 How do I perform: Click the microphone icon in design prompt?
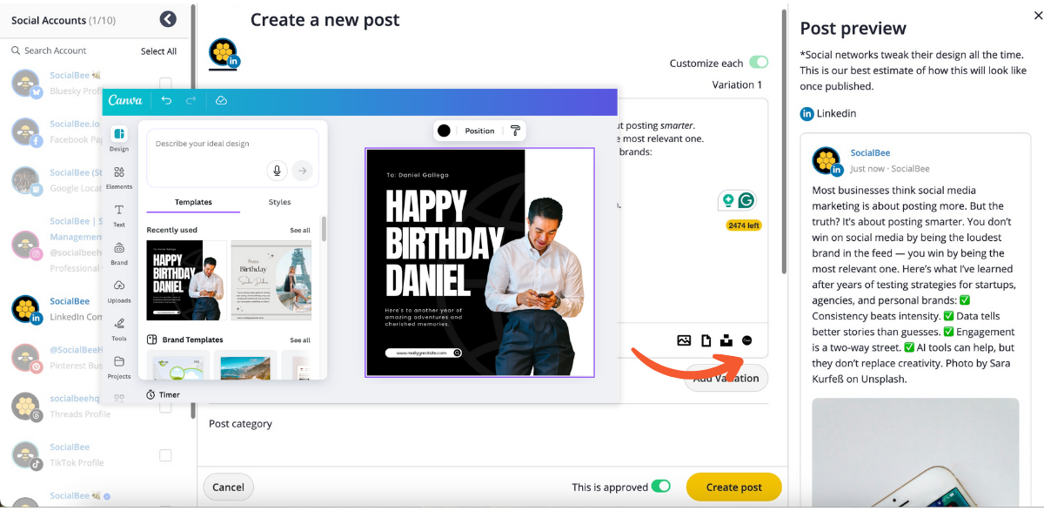click(x=277, y=171)
